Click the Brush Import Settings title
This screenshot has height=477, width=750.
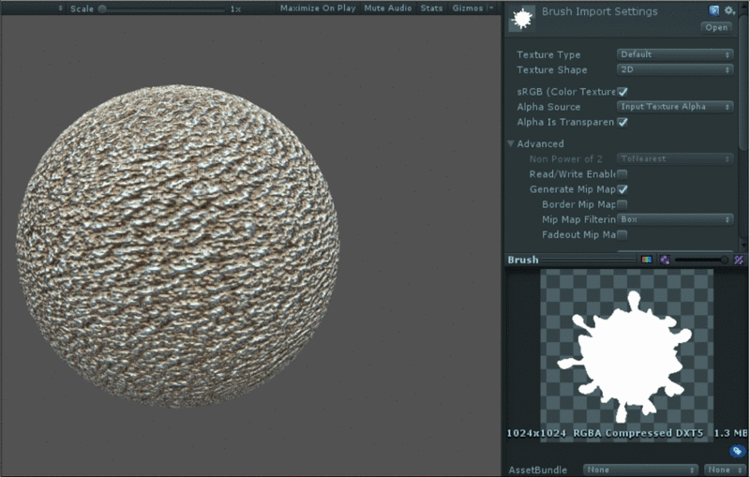599,11
